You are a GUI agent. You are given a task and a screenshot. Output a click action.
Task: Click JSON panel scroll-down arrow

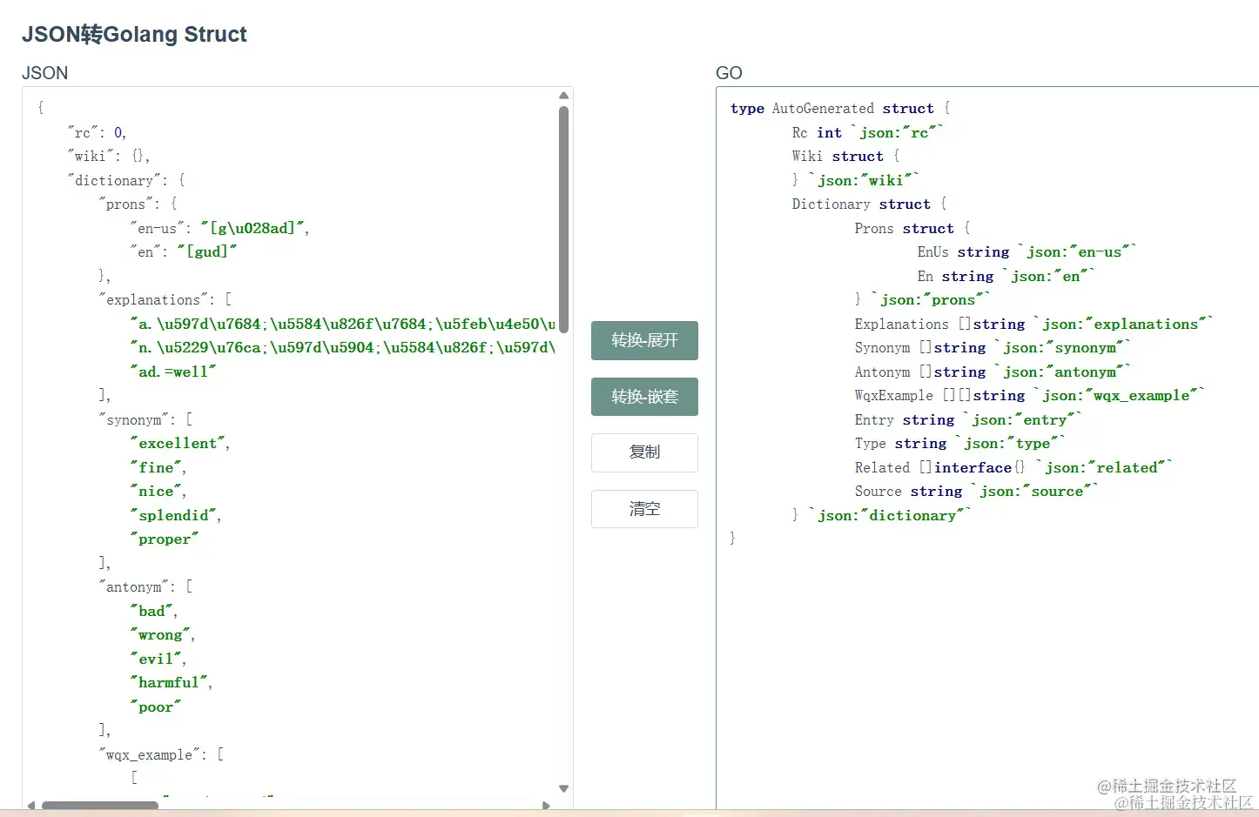(x=563, y=788)
